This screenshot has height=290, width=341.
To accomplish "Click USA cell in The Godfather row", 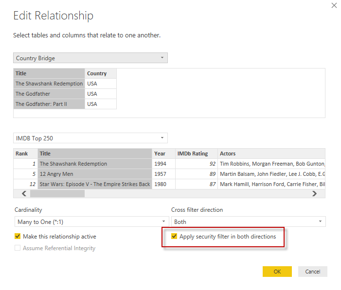I will [101, 94].
